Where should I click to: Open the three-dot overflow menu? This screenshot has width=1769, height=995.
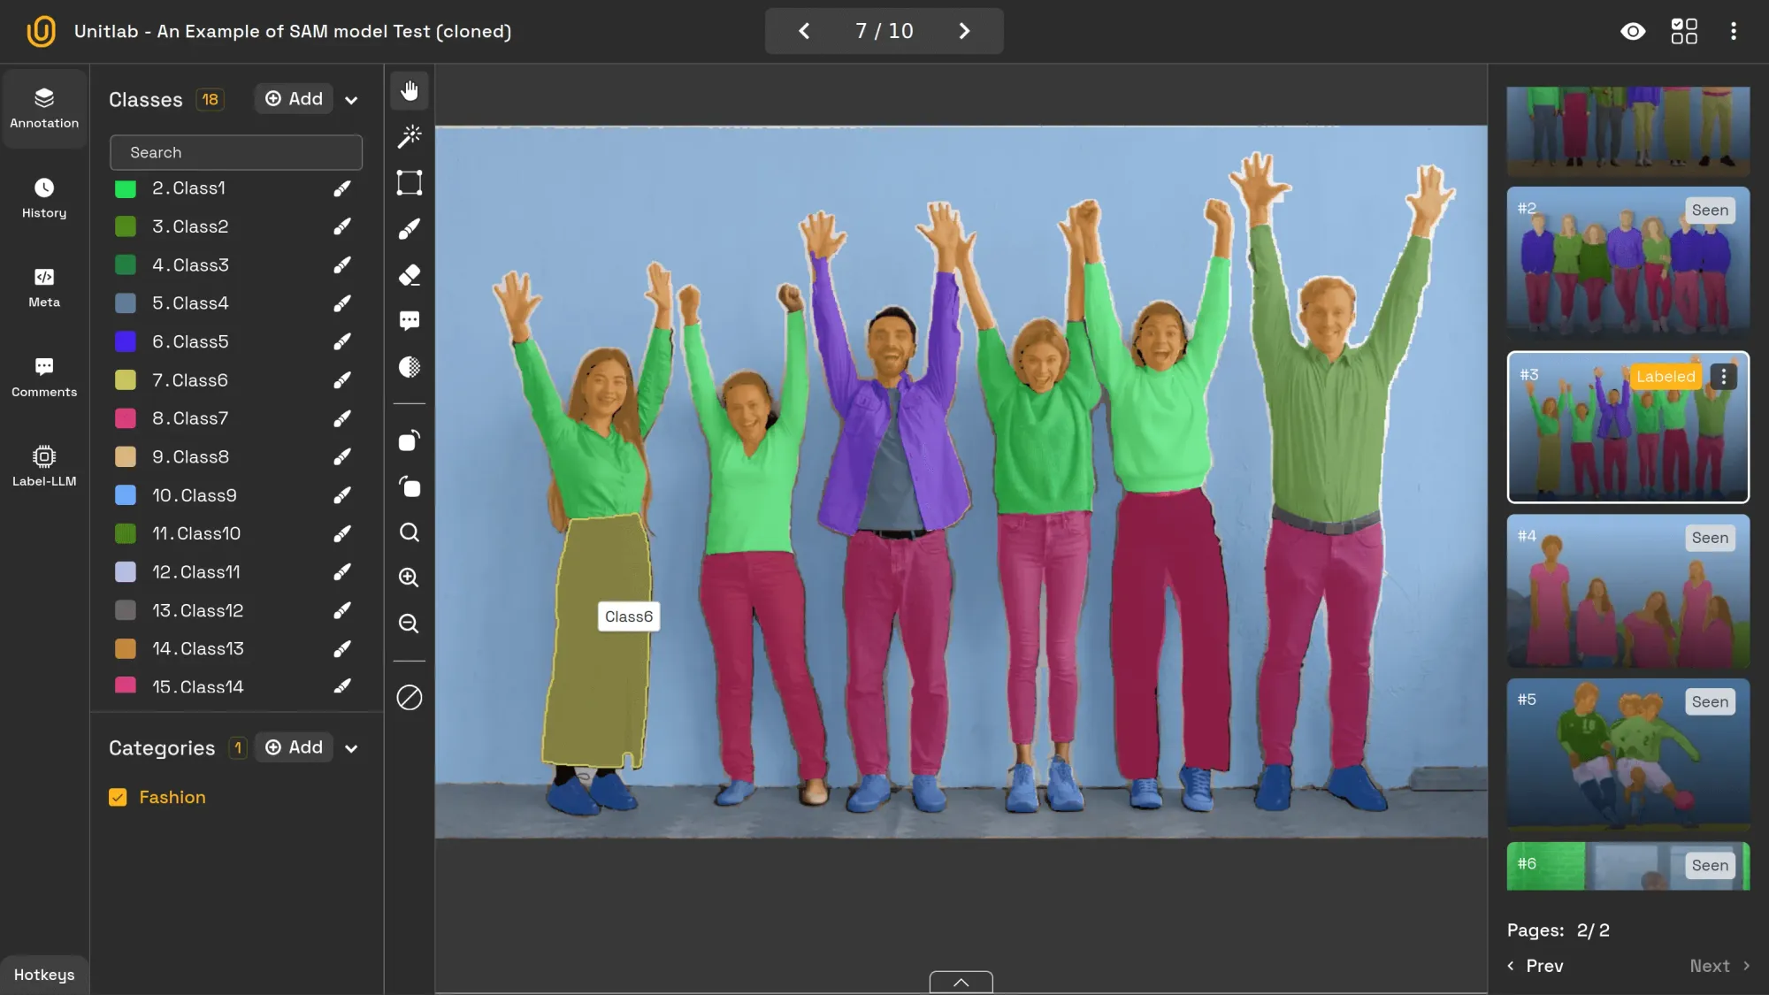[1734, 31]
